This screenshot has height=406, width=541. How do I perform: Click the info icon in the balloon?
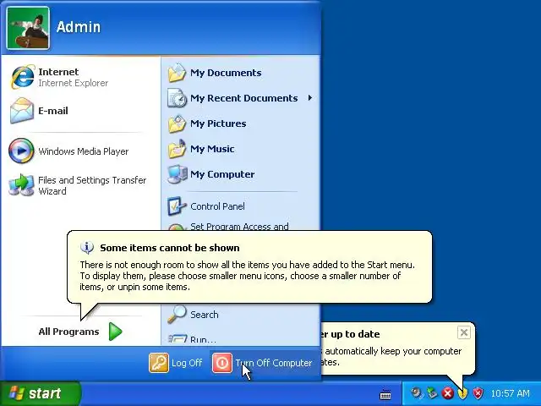coord(87,247)
